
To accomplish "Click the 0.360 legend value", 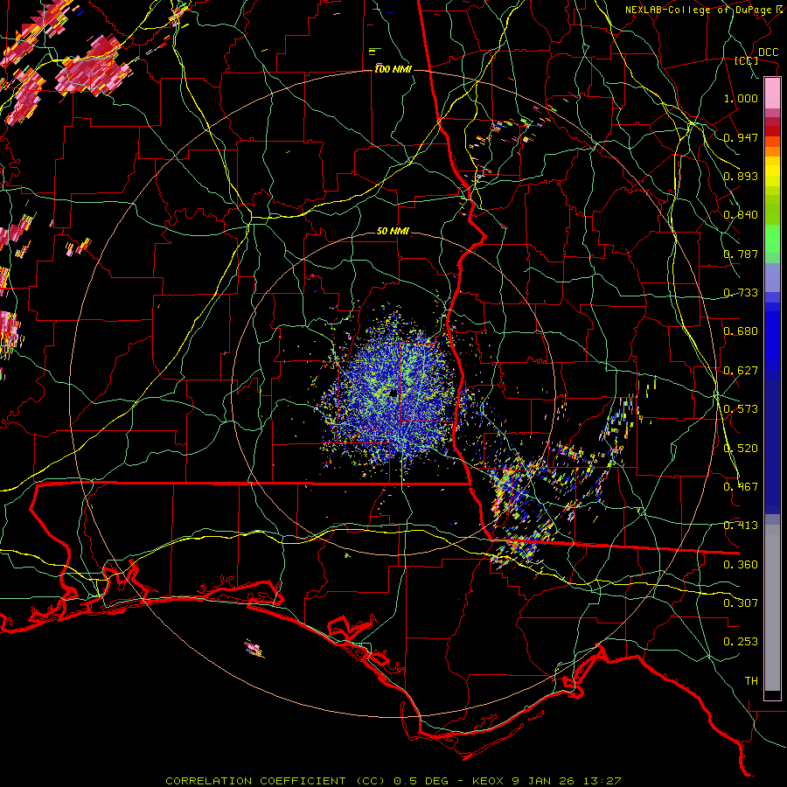I will tap(741, 565).
